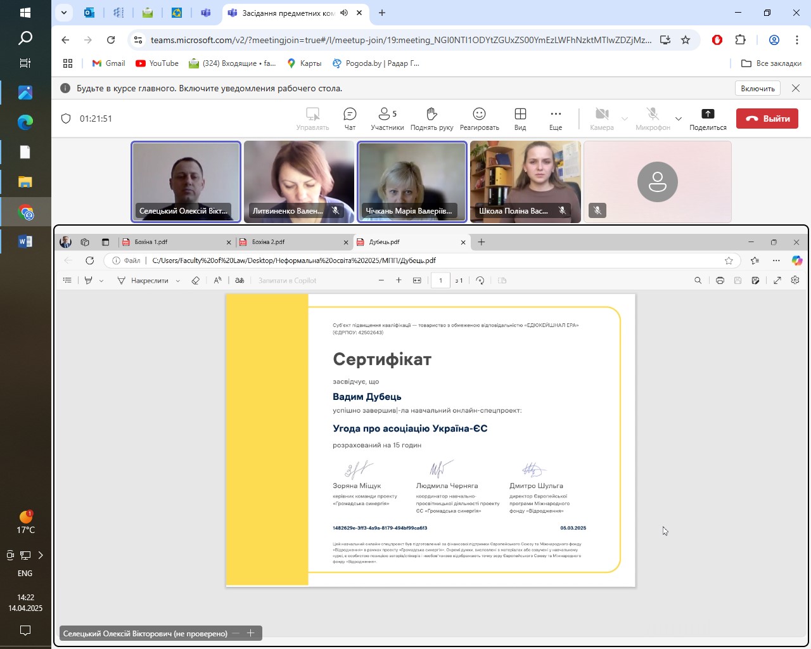Open the Chat panel in Teams
The image size is (811, 649).
point(350,118)
